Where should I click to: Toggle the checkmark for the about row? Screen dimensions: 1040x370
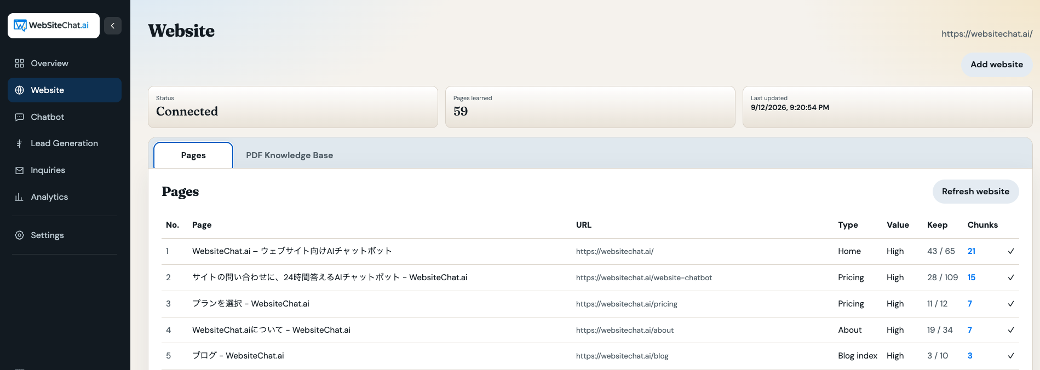pyautogui.click(x=1011, y=330)
